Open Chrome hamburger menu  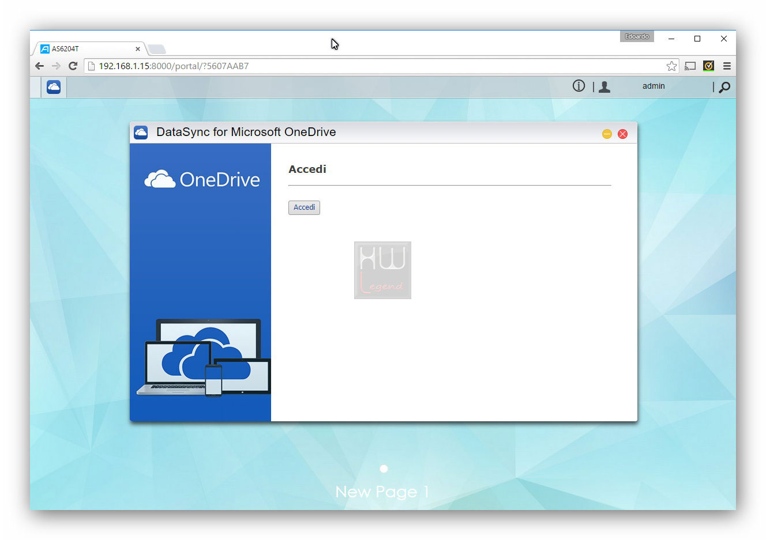click(727, 66)
